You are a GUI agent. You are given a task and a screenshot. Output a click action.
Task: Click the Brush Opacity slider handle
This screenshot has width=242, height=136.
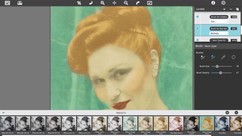(x=220, y=73)
